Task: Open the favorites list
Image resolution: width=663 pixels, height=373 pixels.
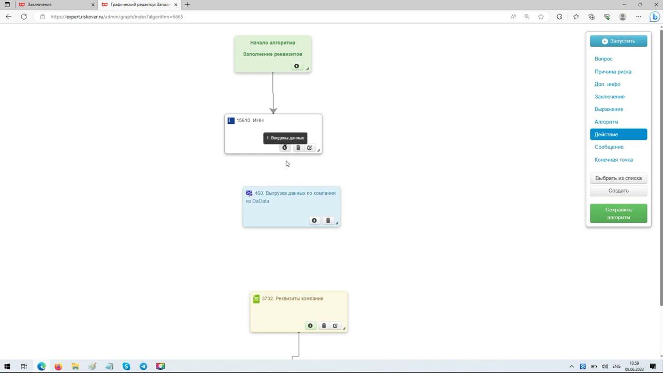Action: coord(576,17)
